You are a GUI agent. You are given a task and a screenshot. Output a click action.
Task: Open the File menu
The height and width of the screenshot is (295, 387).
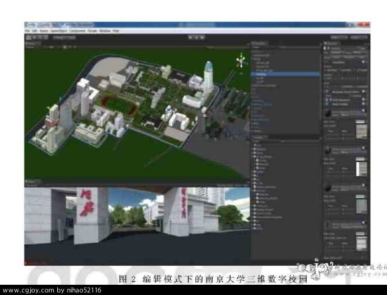pos(27,31)
